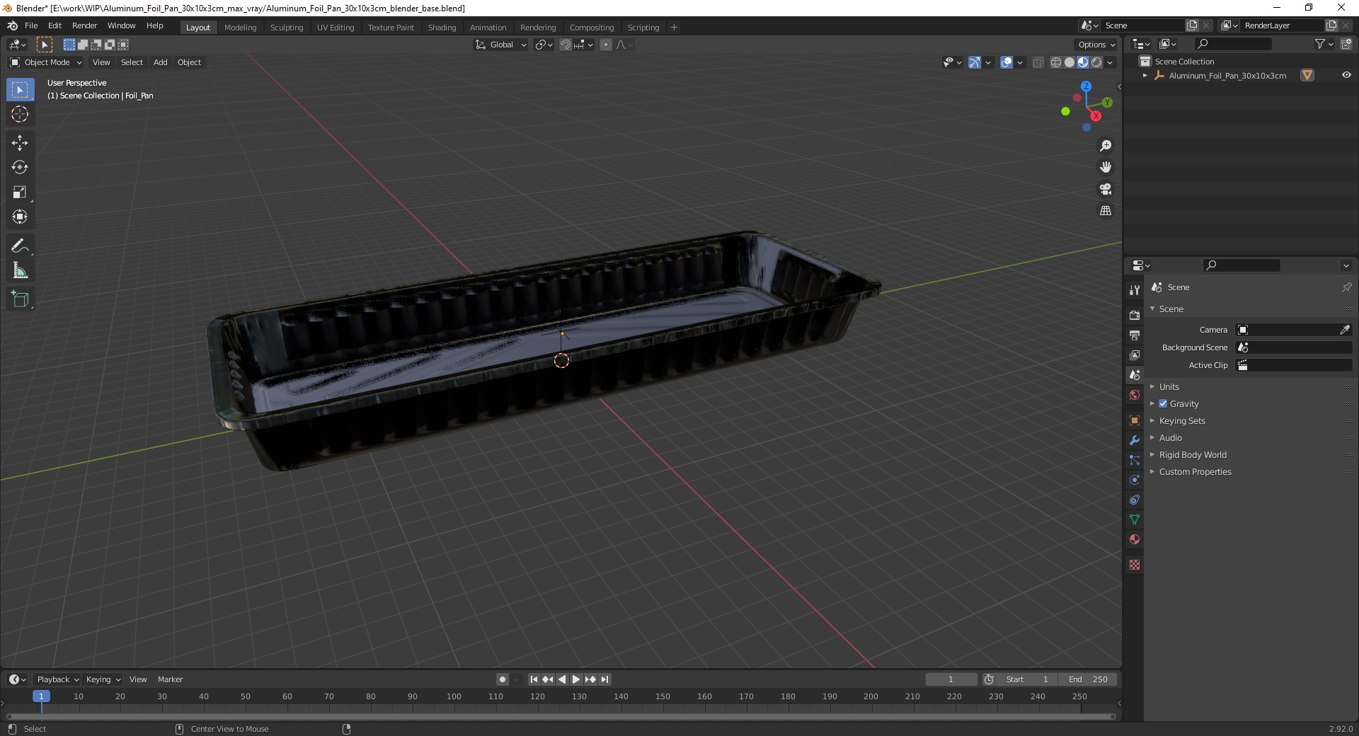Open the Tool properties tab
The image size is (1359, 736).
coord(1135,290)
